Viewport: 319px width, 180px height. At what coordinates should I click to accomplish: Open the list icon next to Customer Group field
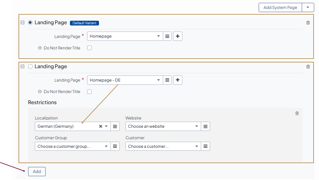click(115, 147)
